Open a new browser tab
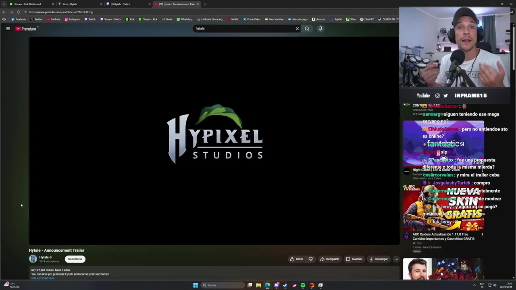 click(x=205, y=4)
